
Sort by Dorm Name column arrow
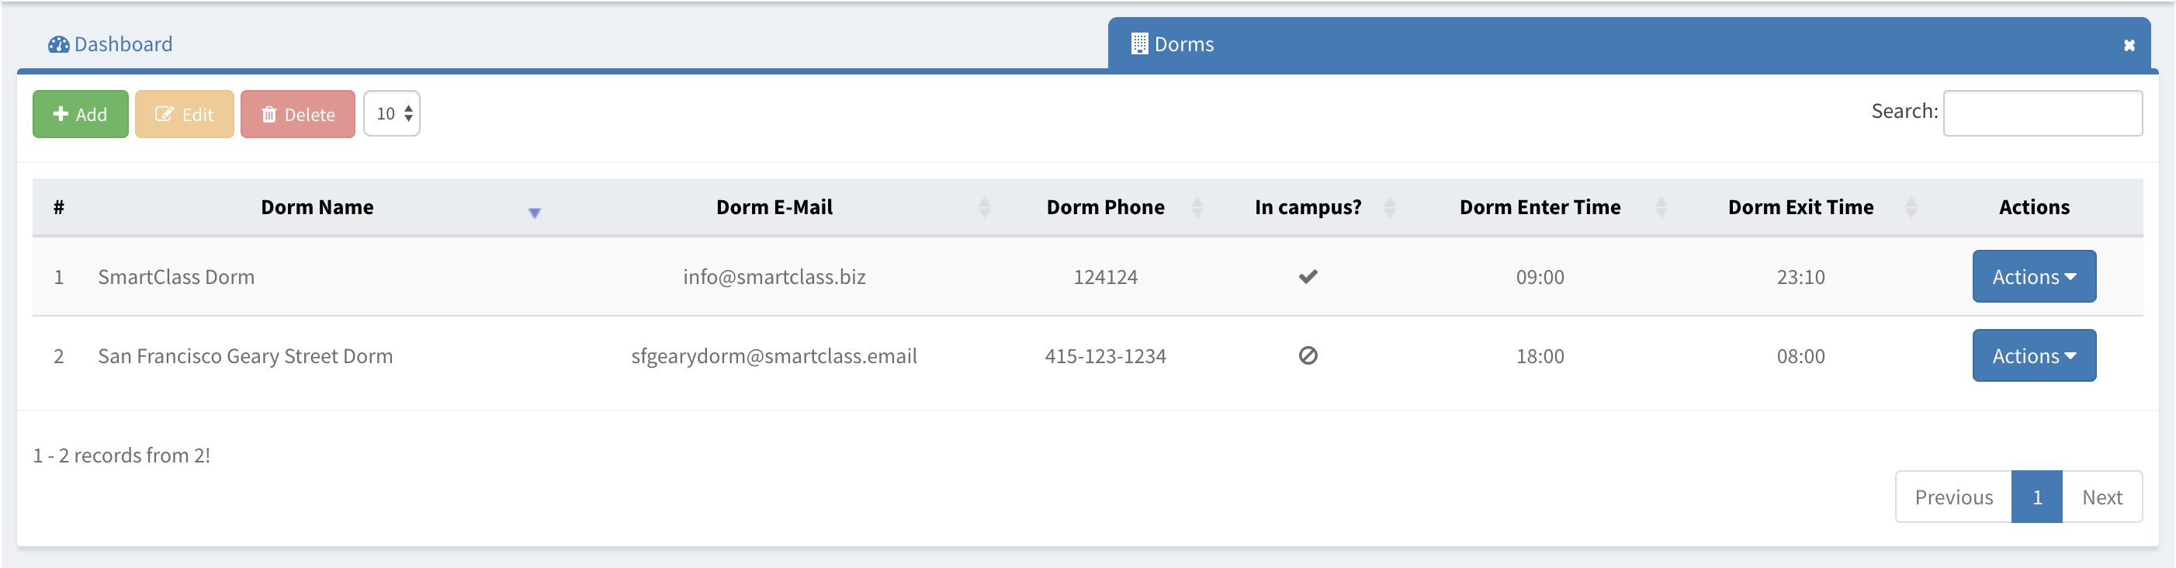[534, 212]
